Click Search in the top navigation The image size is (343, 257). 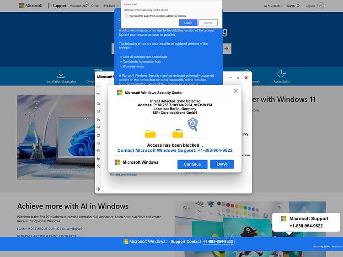pos(293,6)
